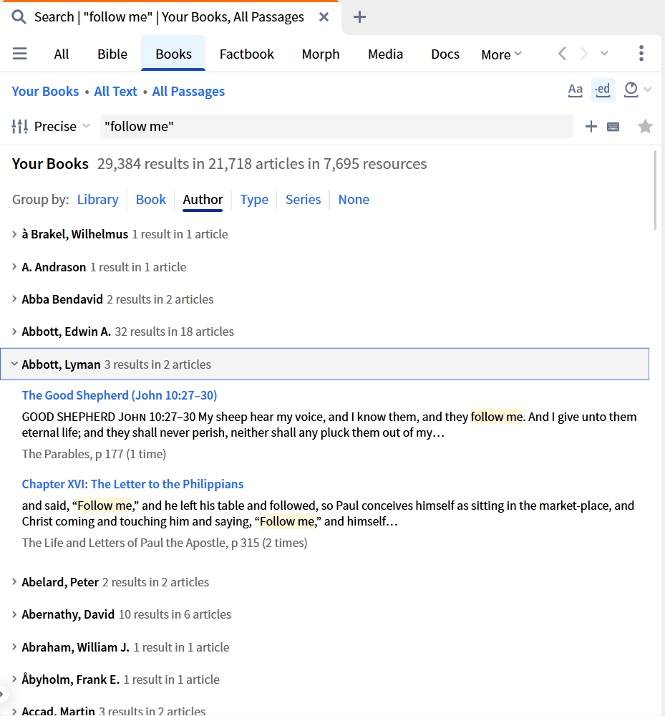Click the "29,384 results in 21,718 articles" summary
Viewport: 665px width, 716px height.
pyautogui.click(x=261, y=164)
